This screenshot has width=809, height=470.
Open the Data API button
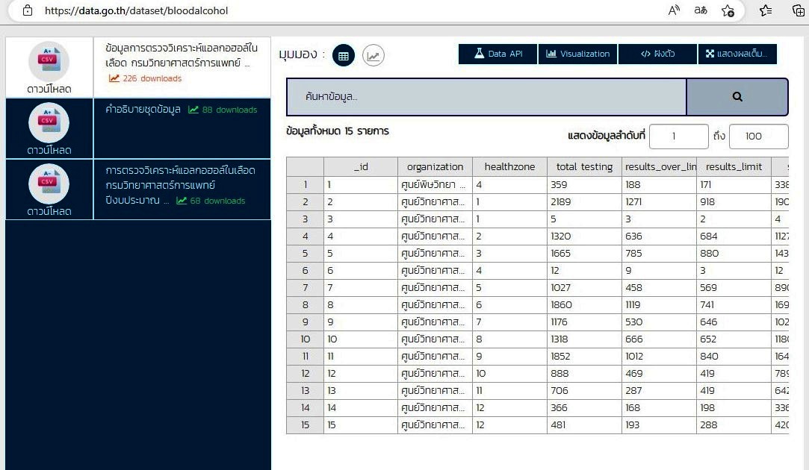tap(498, 54)
